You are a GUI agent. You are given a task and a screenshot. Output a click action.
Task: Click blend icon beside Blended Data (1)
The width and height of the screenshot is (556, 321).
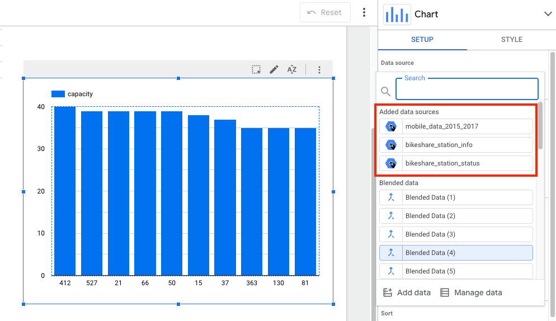point(391,197)
